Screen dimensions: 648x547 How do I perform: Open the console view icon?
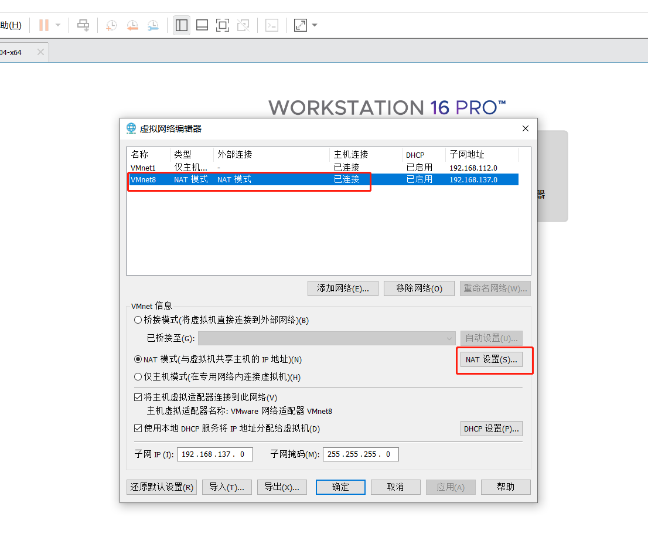point(272,25)
